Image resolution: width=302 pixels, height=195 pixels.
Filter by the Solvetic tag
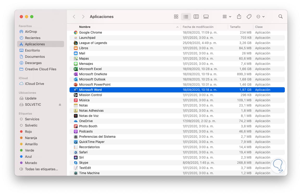click(x=41, y=125)
